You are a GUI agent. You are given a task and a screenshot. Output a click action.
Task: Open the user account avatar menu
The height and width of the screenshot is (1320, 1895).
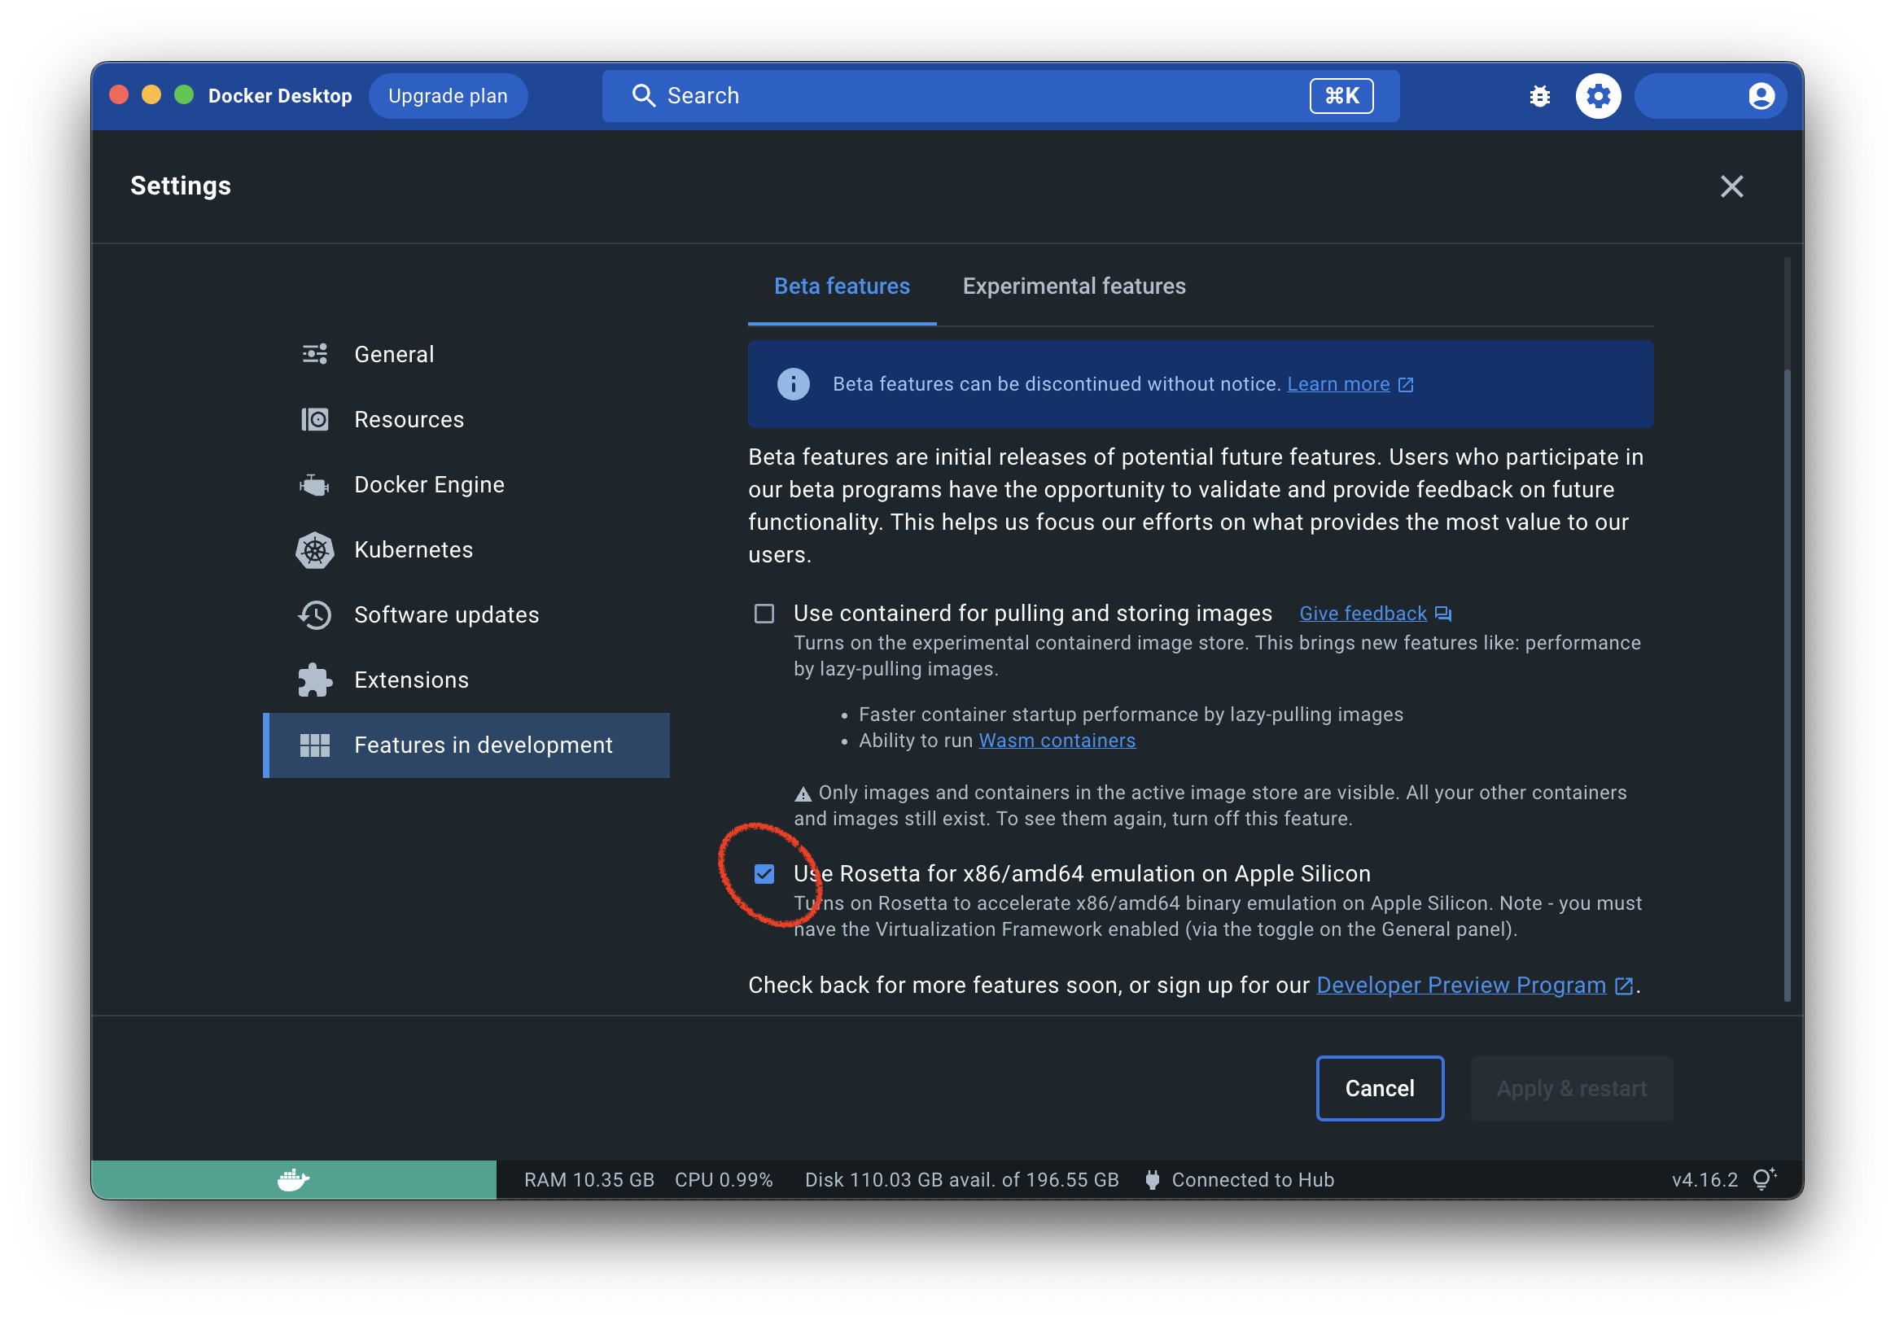[x=1761, y=97]
